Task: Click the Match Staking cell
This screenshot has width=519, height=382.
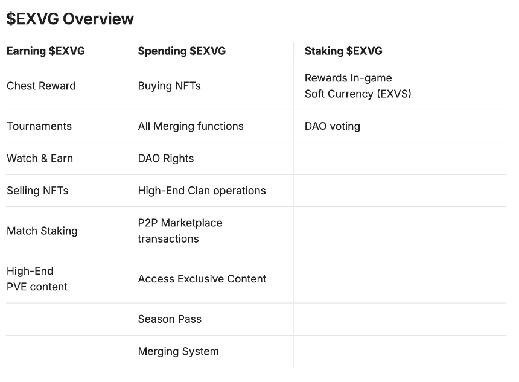Action: 42,231
